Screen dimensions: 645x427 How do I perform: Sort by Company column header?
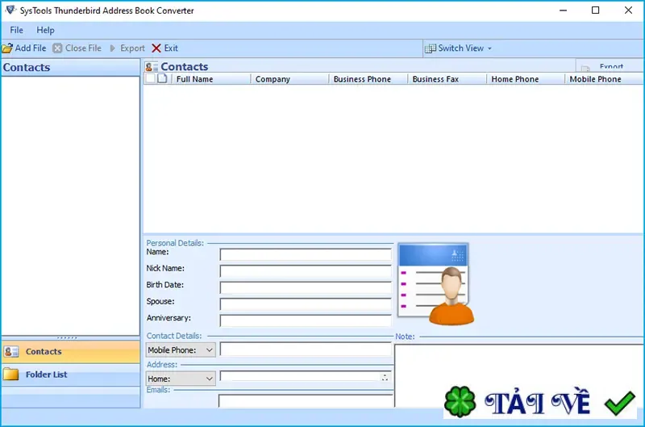click(290, 79)
